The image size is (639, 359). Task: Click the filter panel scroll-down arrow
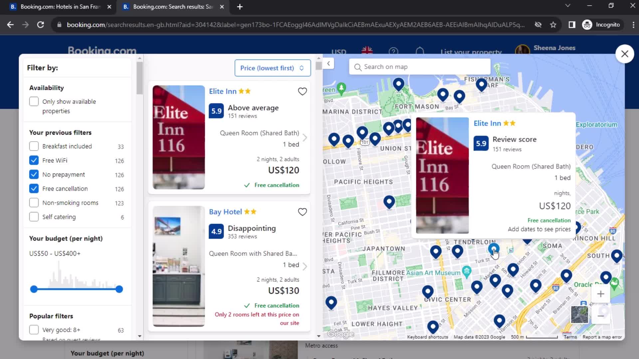(x=139, y=336)
